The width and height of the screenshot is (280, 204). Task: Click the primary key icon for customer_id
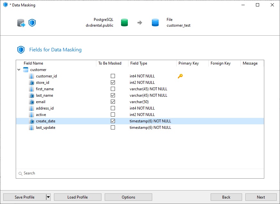[x=180, y=76]
